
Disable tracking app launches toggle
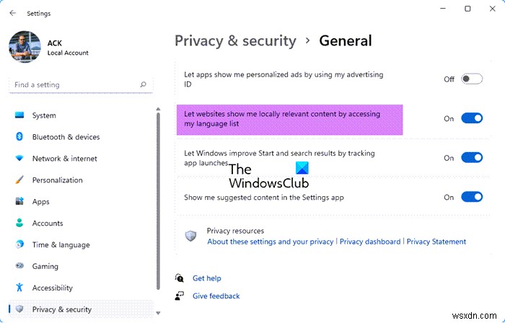(x=472, y=158)
